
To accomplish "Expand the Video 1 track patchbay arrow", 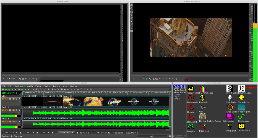I will click(x=20, y=99).
